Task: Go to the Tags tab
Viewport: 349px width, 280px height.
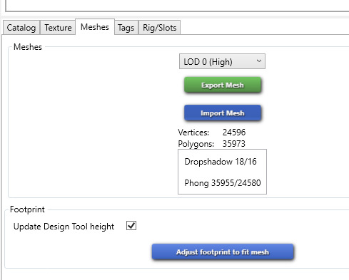Action: coord(126,28)
